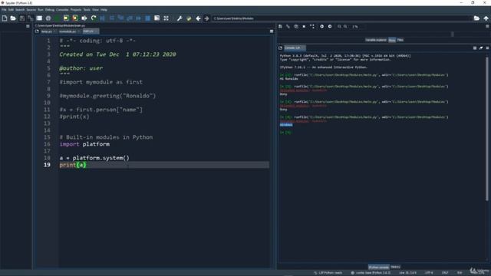The height and width of the screenshot is (276, 491).
Task: Start debugging with the Debug file icon
Action: (x=102, y=18)
